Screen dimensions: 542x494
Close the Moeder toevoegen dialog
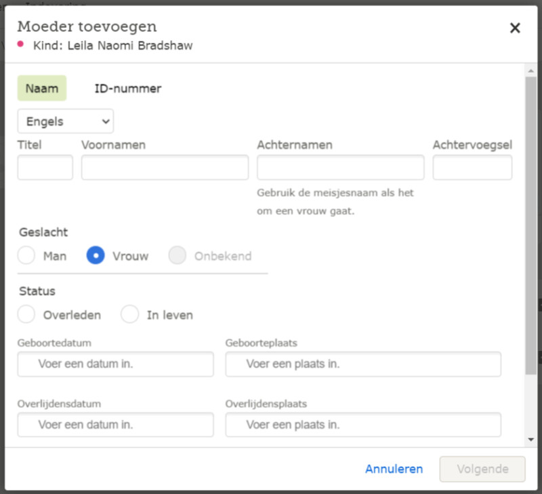pyautogui.click(x=515, y=28)
